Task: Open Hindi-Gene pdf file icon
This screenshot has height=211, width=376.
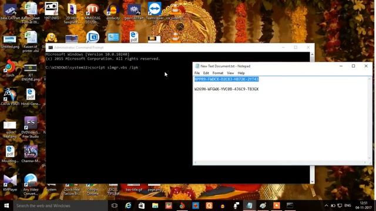Action: point(31,97)
